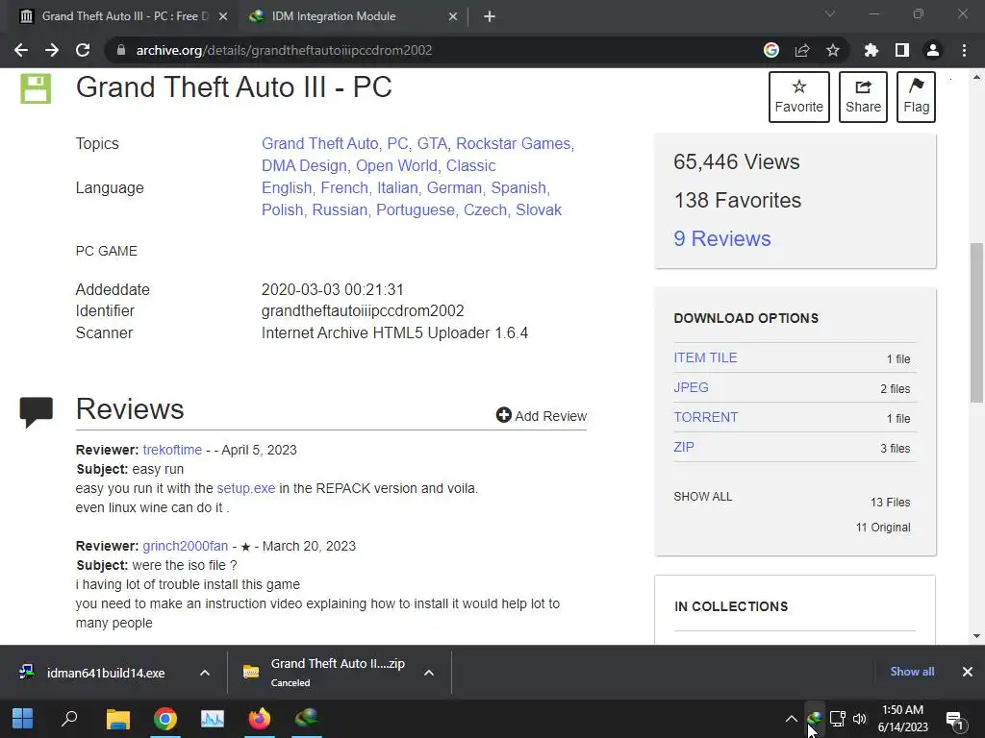Share this page using address bar icon
The height and width of the screenshot is (738, 985).
pyautogui.click(x=801, y=50)
